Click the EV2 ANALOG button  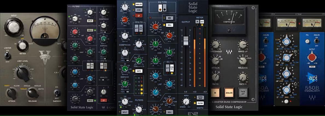139,4
